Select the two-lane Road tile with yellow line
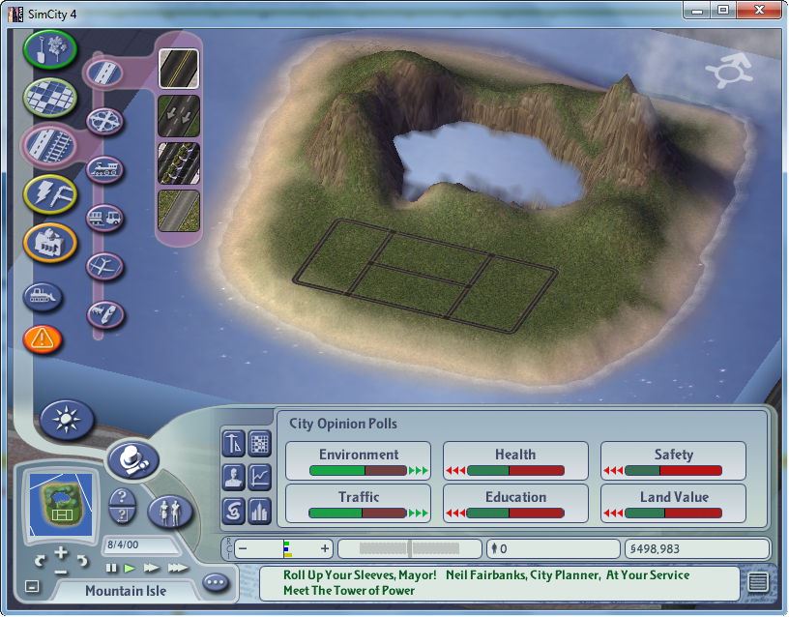789x617 pixels. coord(179,69)
